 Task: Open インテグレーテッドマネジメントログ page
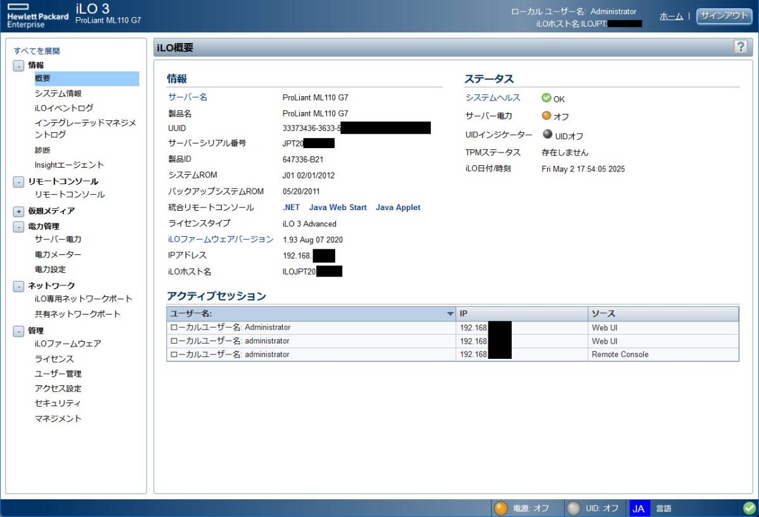tap(85, 128)
